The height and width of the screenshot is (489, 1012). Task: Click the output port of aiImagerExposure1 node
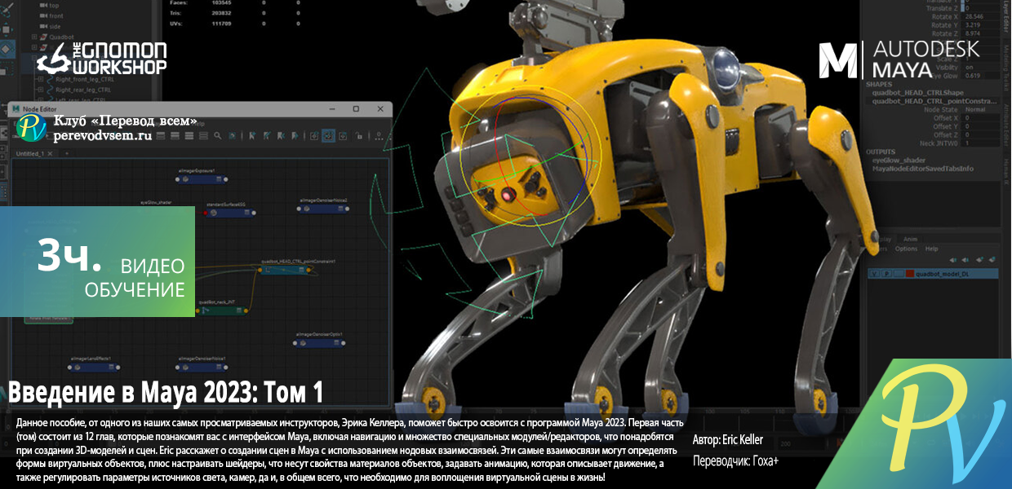pos(226,179)
